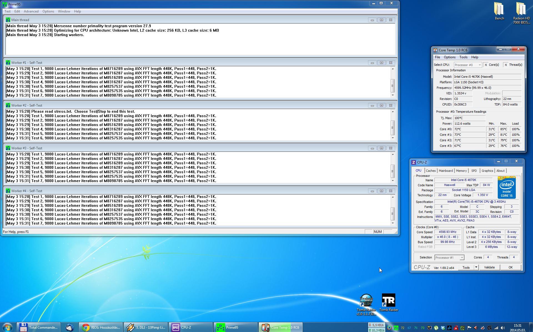533x332 pixels.
Task: Click the network signal bars tray icon
Action: [496, 328]
